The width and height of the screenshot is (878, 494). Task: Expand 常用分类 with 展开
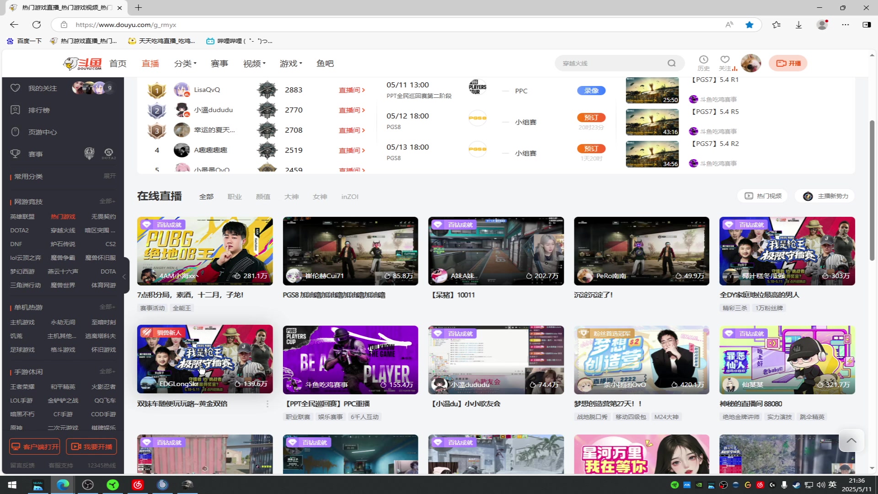pos(109,176)
